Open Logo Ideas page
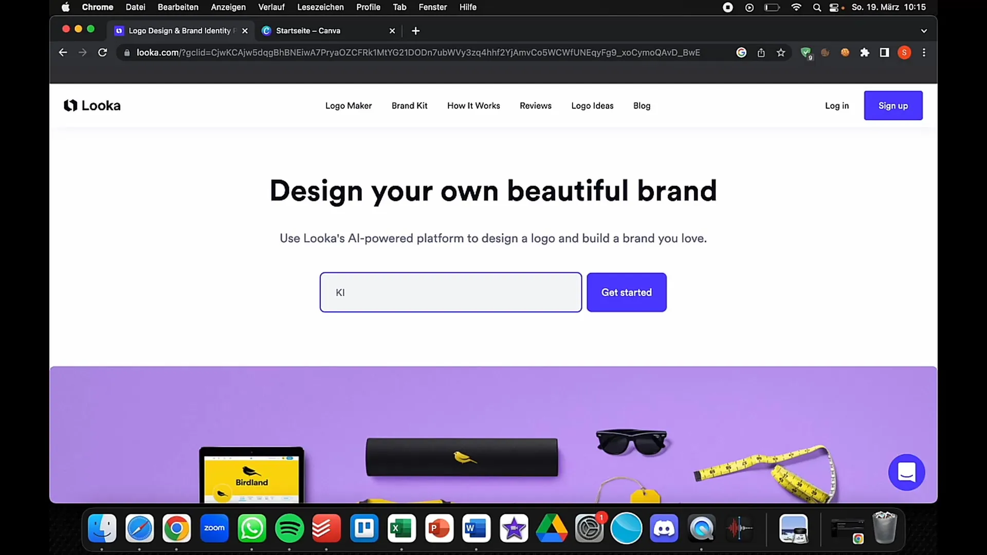 [x=592, y=105]
